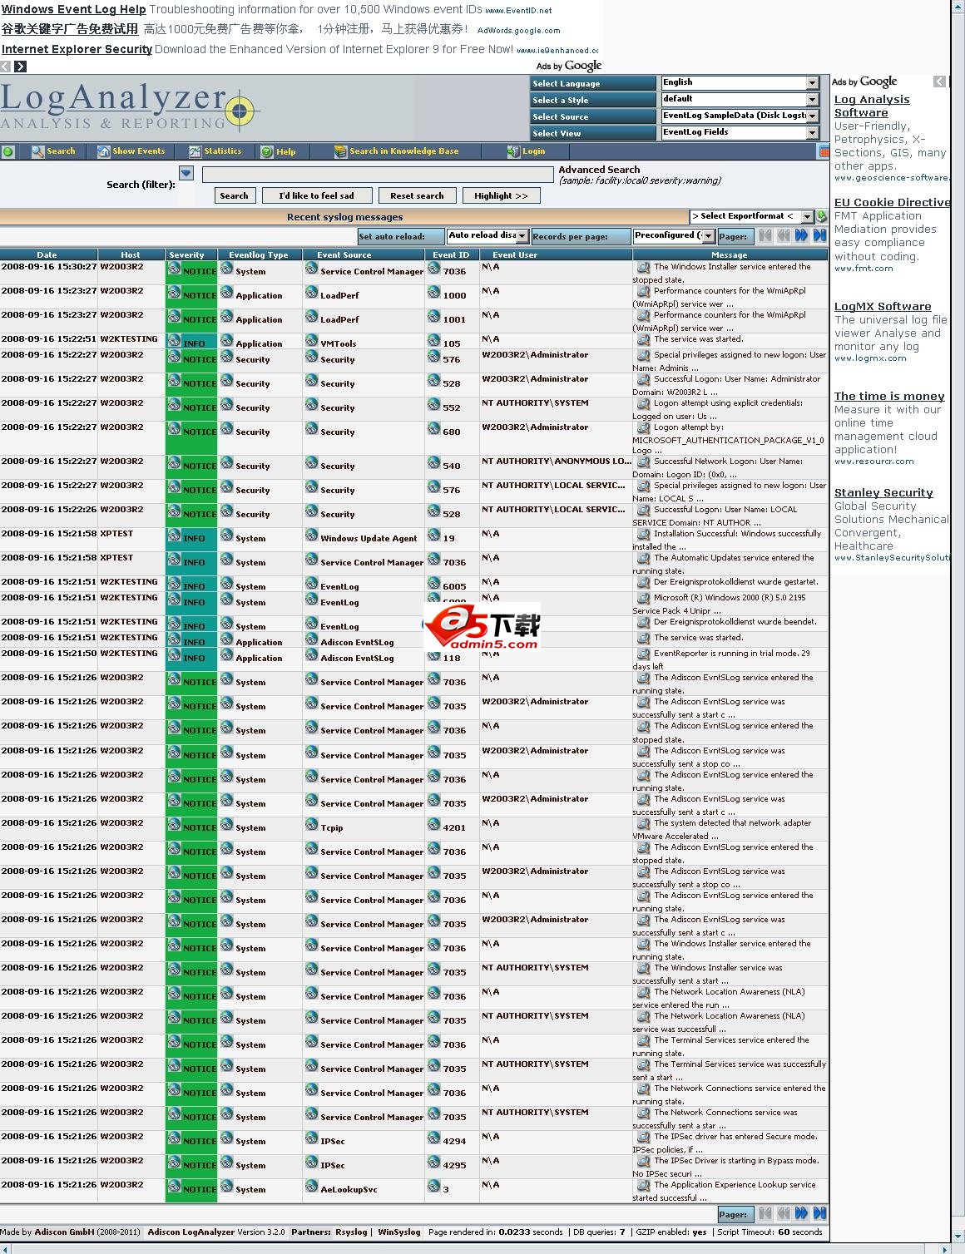Click the green status circle icon in menu bar
Screen dimensions: 965x1254
[x=7, y=151]
